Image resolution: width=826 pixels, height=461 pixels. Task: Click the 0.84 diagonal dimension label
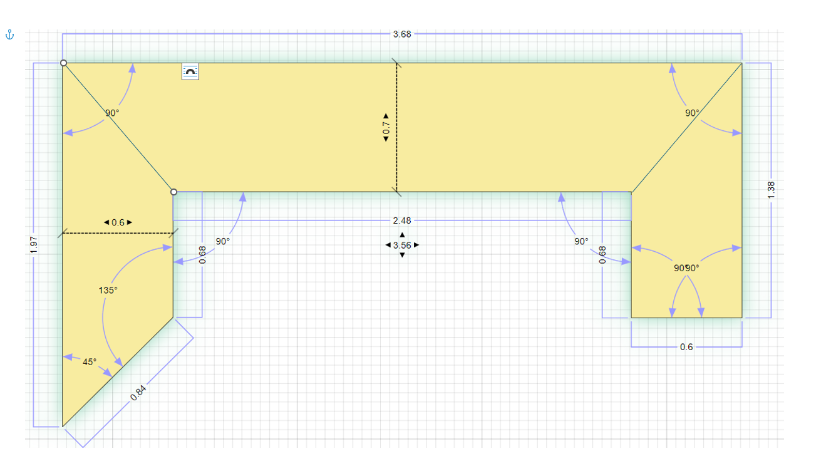138,394
